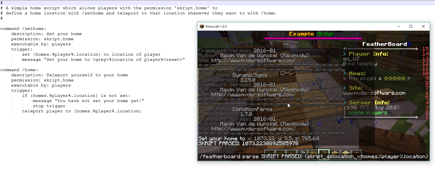Click the arrow beside Server Info
The height and width of the screenshot is (172, 435).
(345, 103)
